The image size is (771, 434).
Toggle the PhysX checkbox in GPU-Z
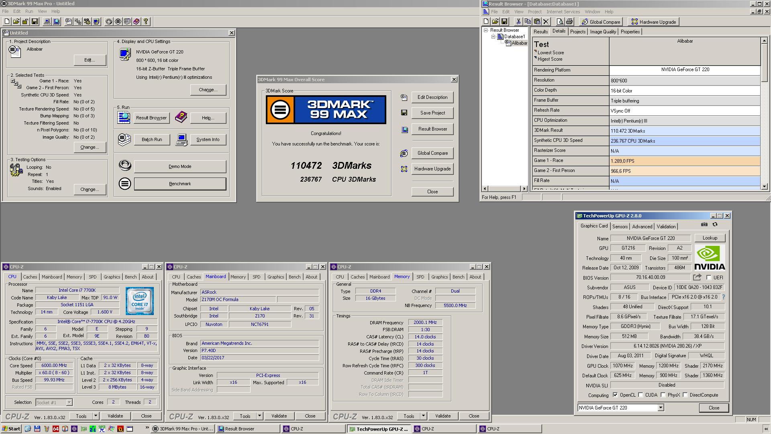tap(663, 395)
